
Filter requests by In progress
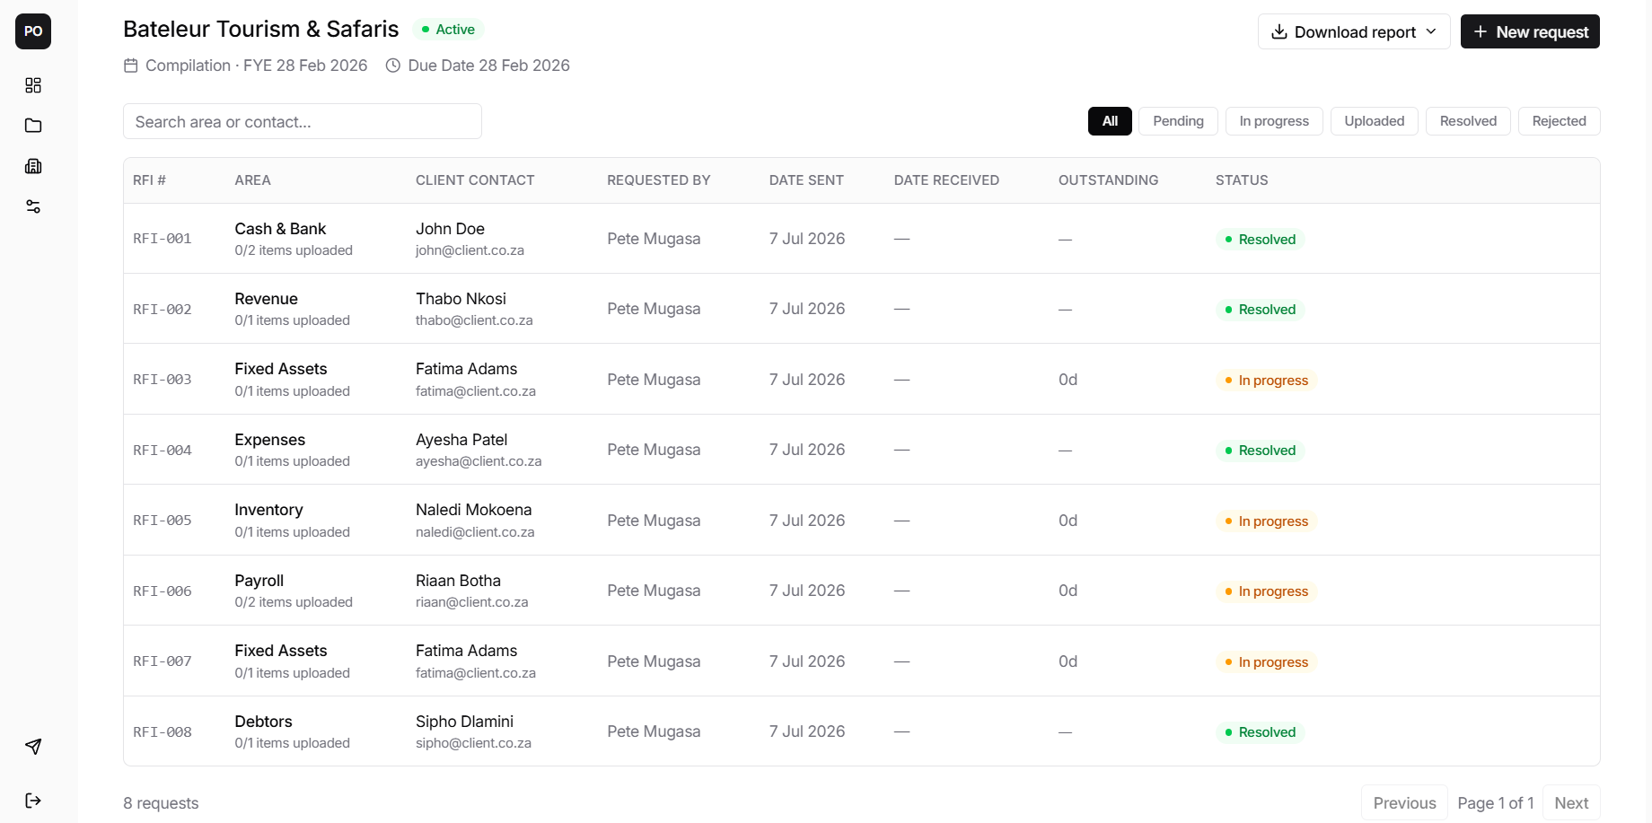(1274, 121)
